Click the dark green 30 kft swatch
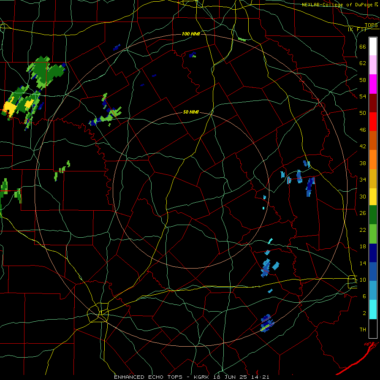Viewport: 380px width, 380px height. [x=373, y=215]
